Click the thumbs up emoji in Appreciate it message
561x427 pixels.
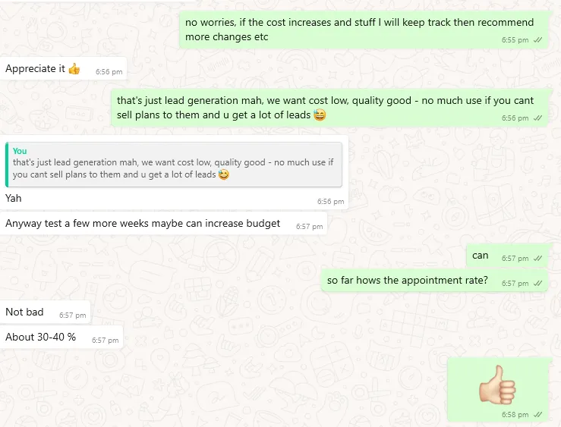click(x=74, y=68)
